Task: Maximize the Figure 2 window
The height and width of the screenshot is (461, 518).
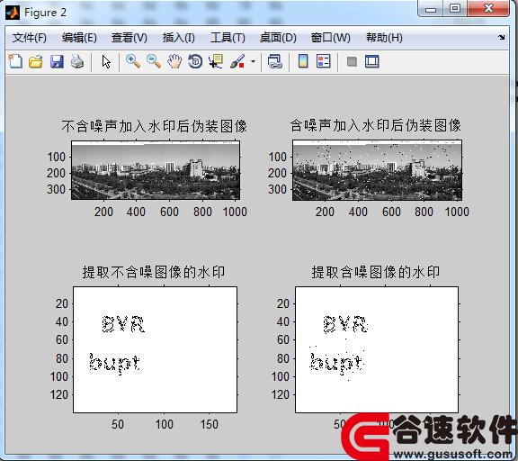Action: coord(455,9)
